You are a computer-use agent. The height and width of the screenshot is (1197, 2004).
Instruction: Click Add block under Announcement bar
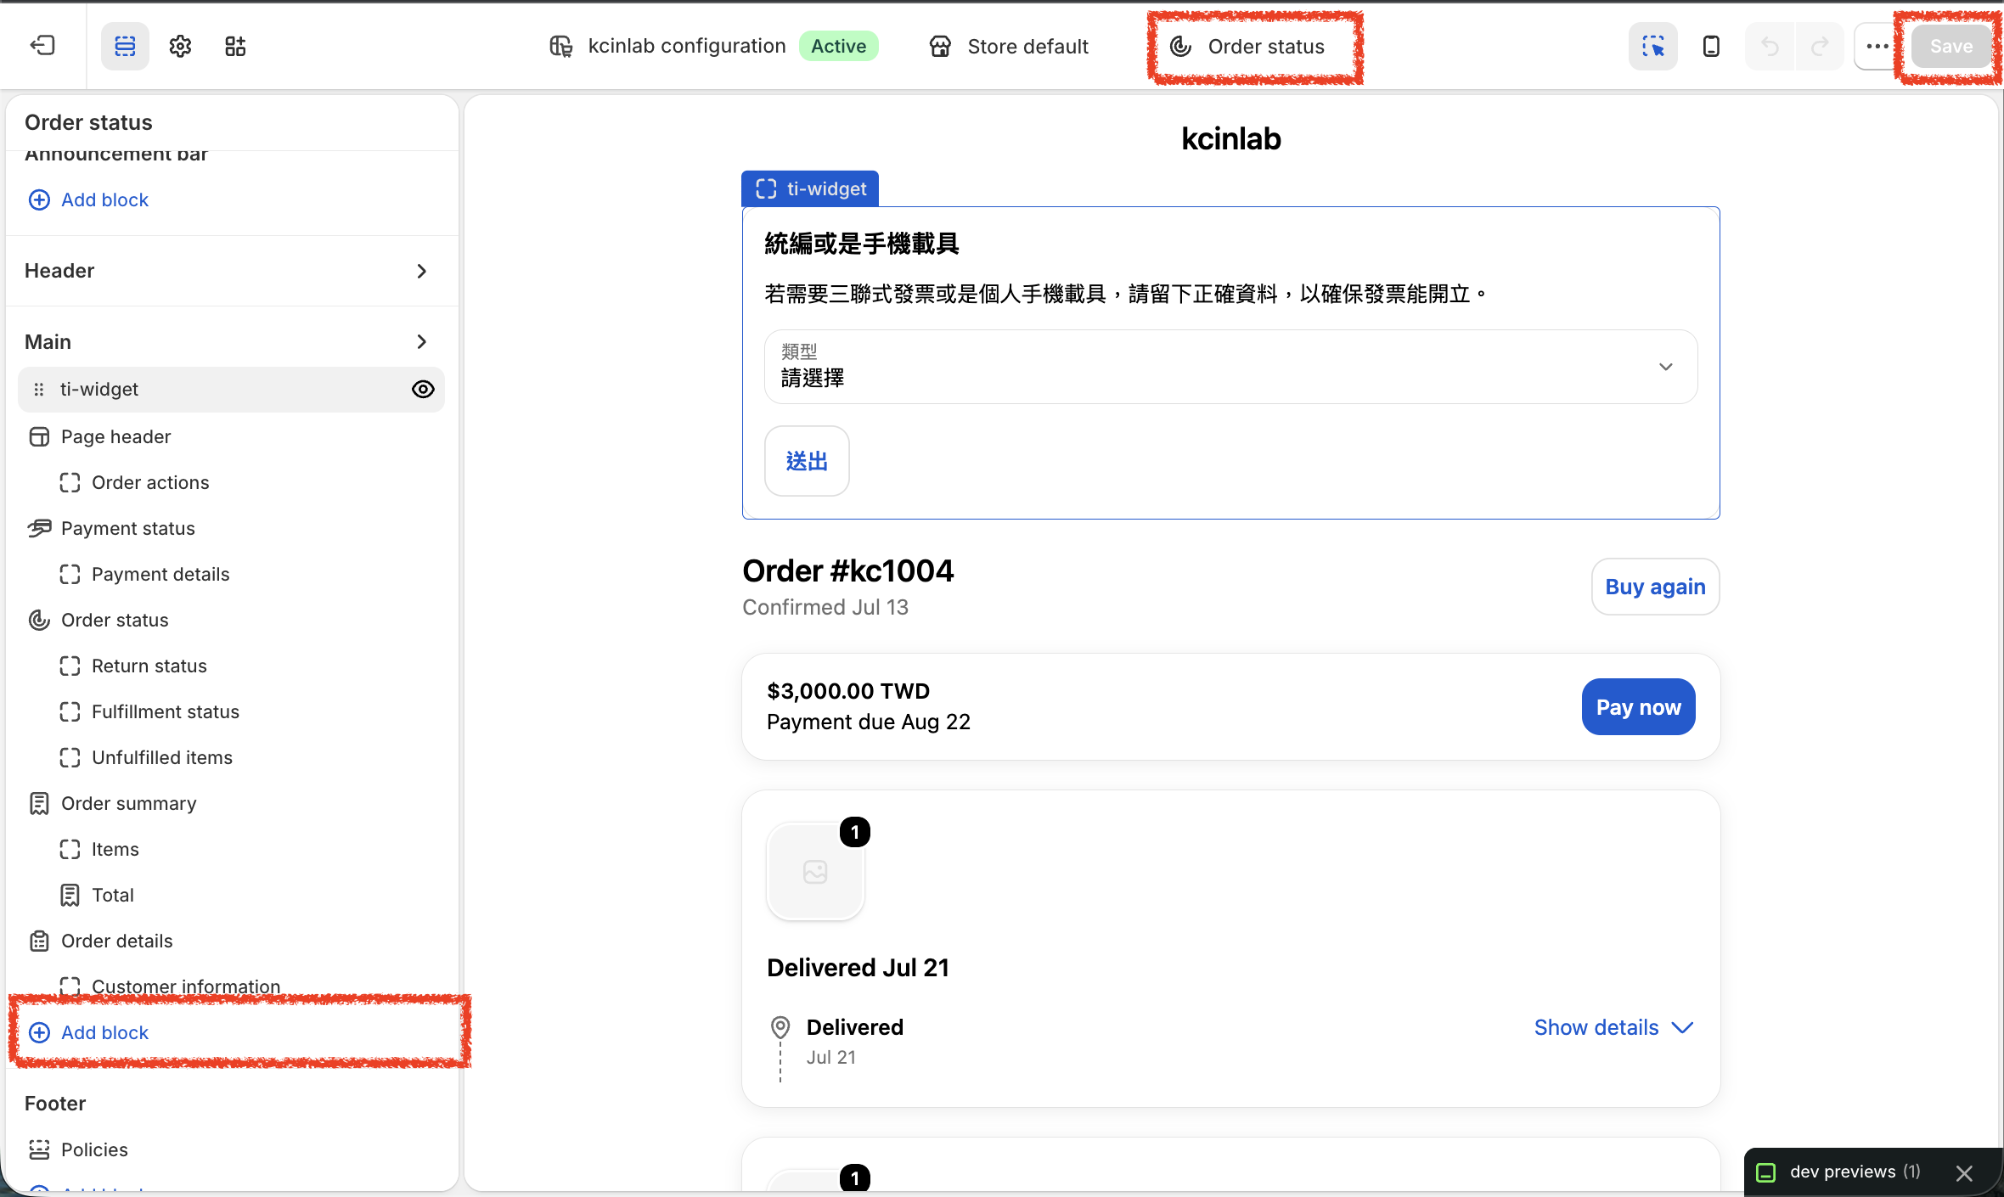[x=88, y=199]
